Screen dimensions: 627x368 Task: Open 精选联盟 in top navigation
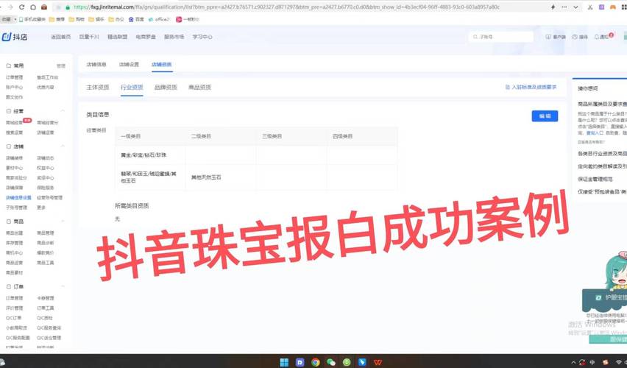[118, 37]
